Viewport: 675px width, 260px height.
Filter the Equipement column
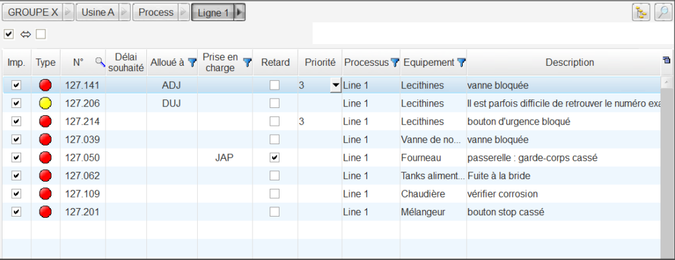click(x=461, y=63)
